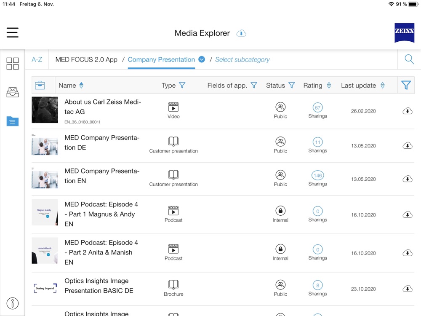Viewport: 421px width, 316px height.
Task: Expand the Company Presentation category dropdown
Action: pos(202,59)
